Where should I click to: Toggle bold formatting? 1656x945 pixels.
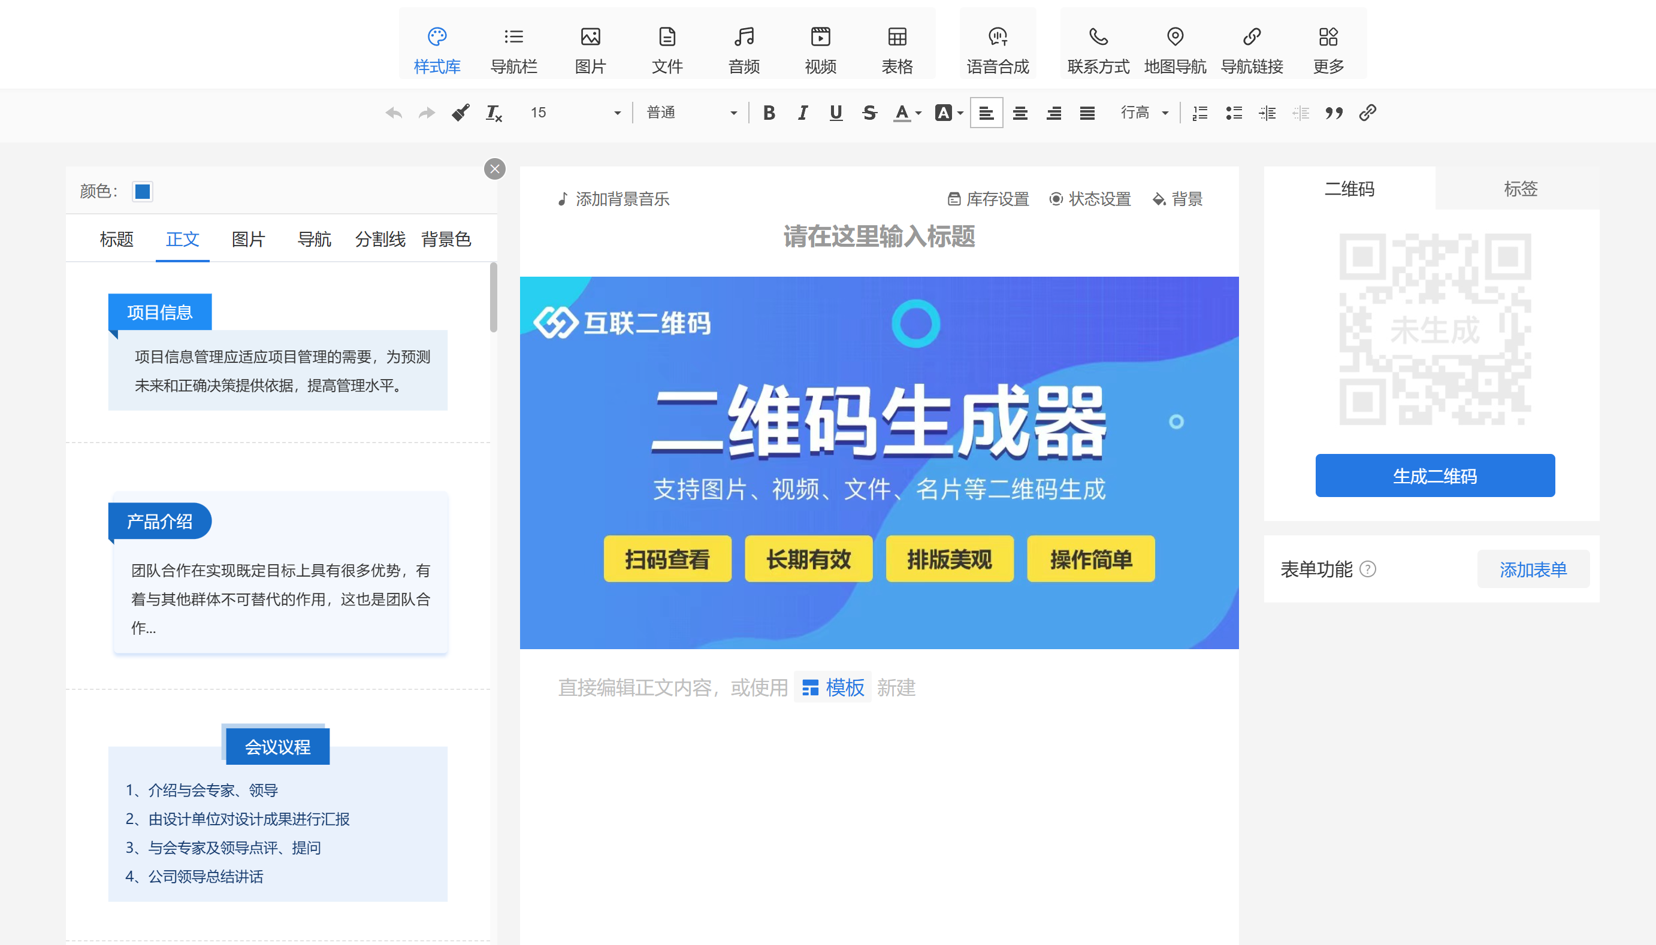[x=769, y=113]
